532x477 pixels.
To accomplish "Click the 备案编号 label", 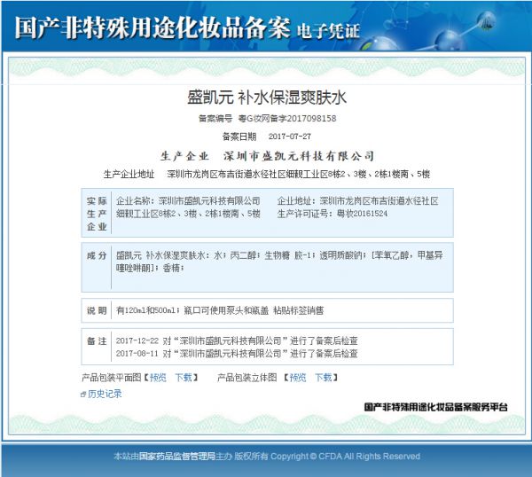I will coord(215,119).
